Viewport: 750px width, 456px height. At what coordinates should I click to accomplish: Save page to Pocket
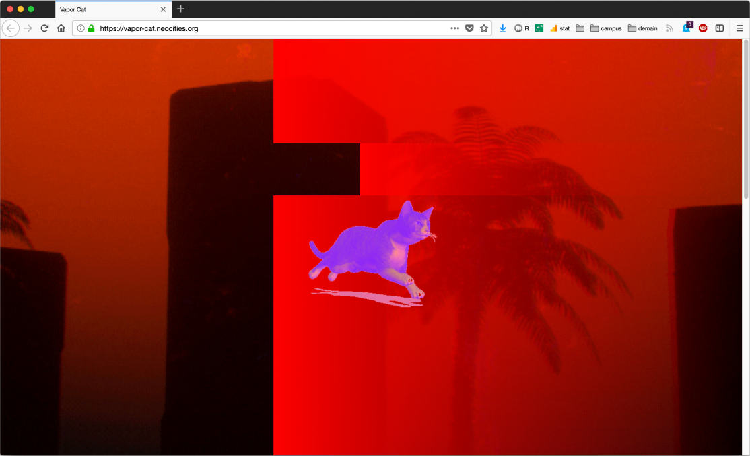pos(469,28)
